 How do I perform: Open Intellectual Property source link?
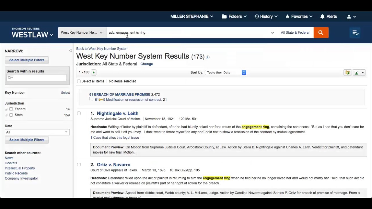pyautogui.click(x=20, y=168)
